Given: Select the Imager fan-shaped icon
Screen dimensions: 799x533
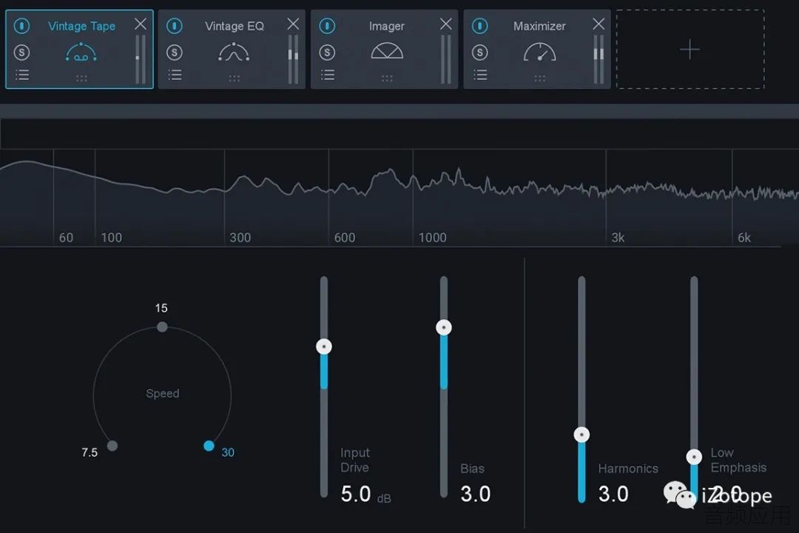Looking at the screenshot, I should click(x=387, y=51).
